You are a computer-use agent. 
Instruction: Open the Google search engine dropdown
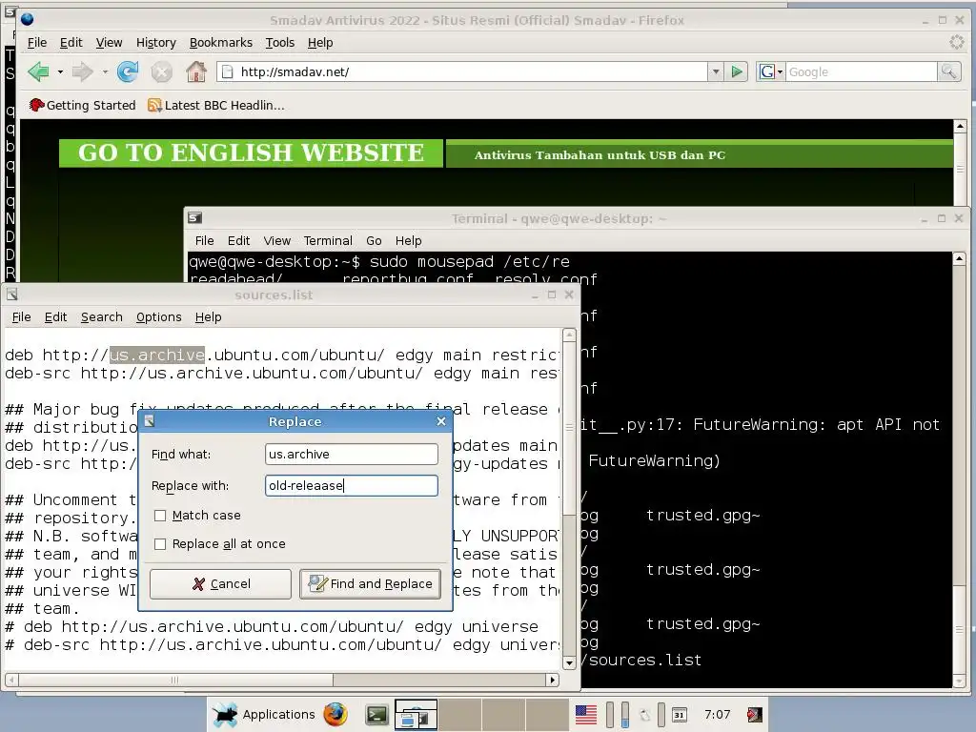[x=770, y=71]
